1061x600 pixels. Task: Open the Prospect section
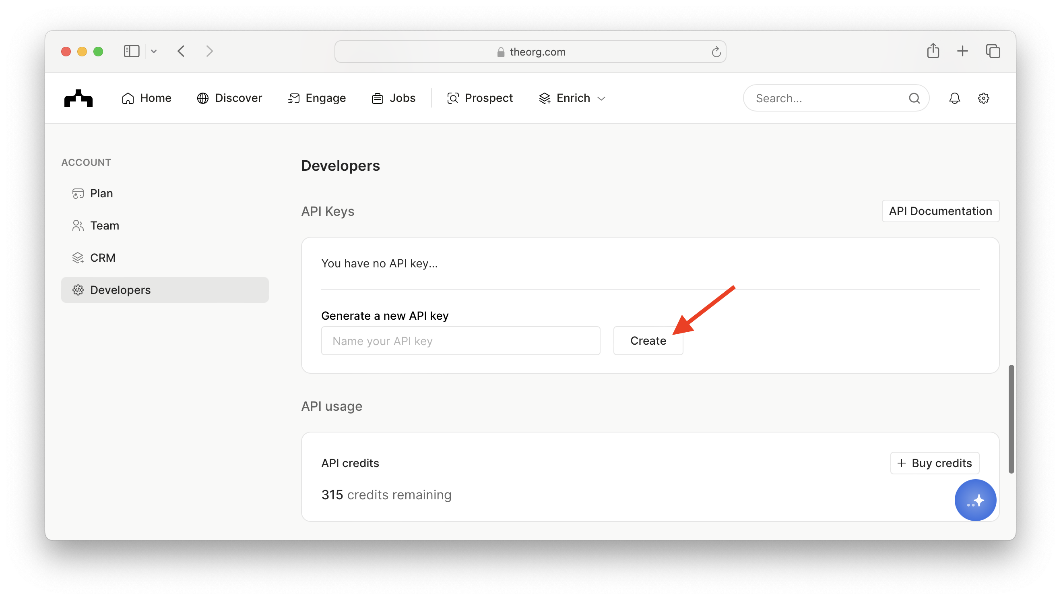tap(480, 98)
